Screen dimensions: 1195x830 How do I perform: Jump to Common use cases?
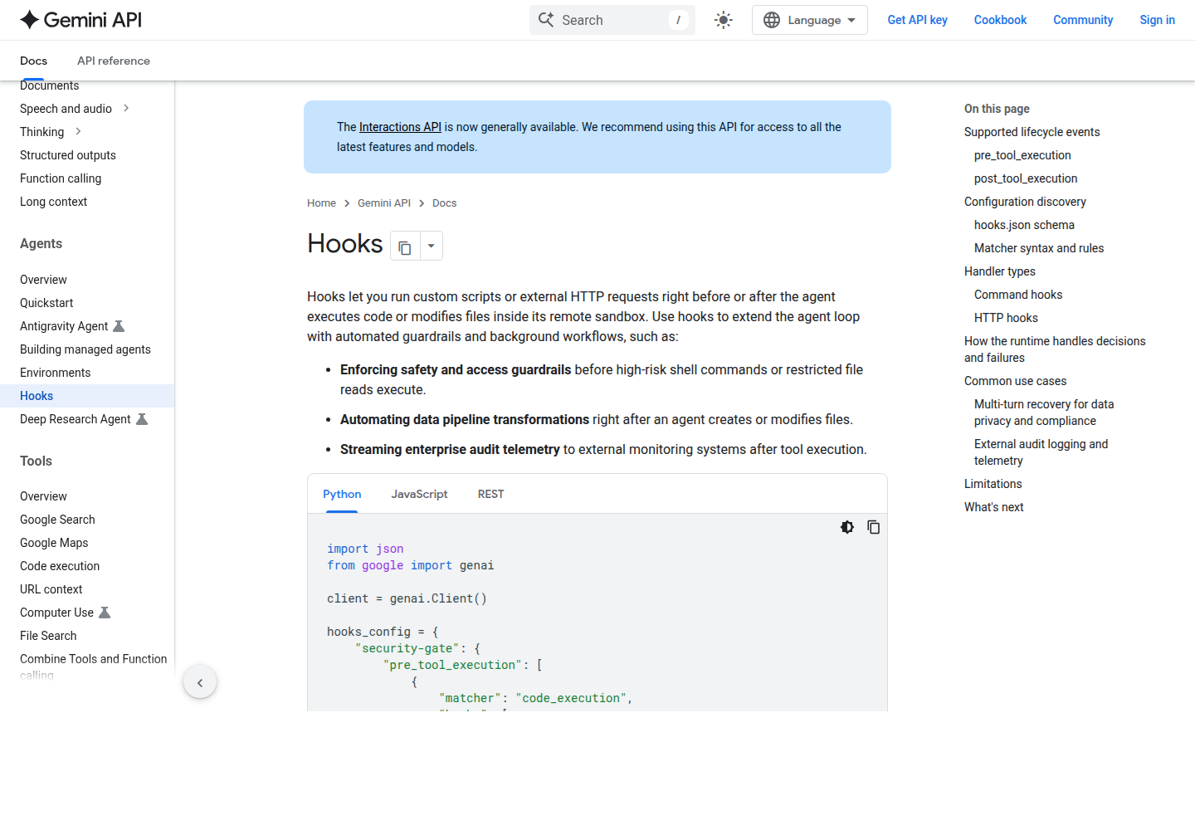[x=1015, y=381]
